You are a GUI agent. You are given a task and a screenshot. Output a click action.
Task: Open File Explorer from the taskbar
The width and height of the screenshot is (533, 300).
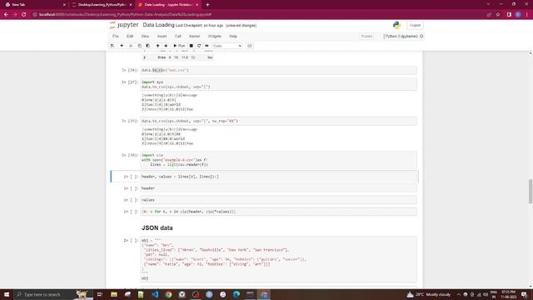coord(114,294)
